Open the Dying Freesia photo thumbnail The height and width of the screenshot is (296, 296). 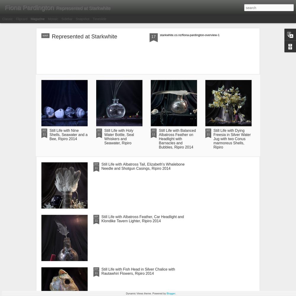pos(228,103)
